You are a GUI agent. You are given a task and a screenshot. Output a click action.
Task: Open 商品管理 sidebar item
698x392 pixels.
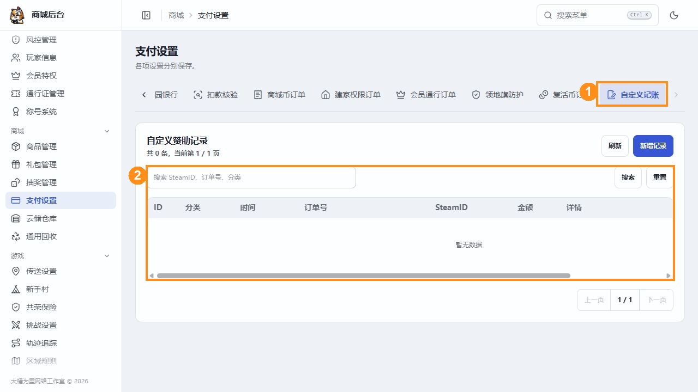[61, 146]
